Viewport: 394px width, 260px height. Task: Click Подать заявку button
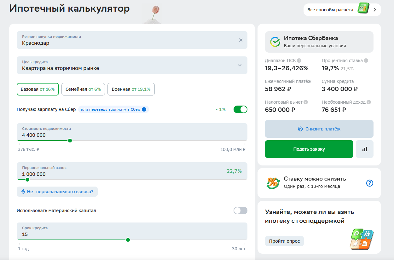[x=309, y=149]
